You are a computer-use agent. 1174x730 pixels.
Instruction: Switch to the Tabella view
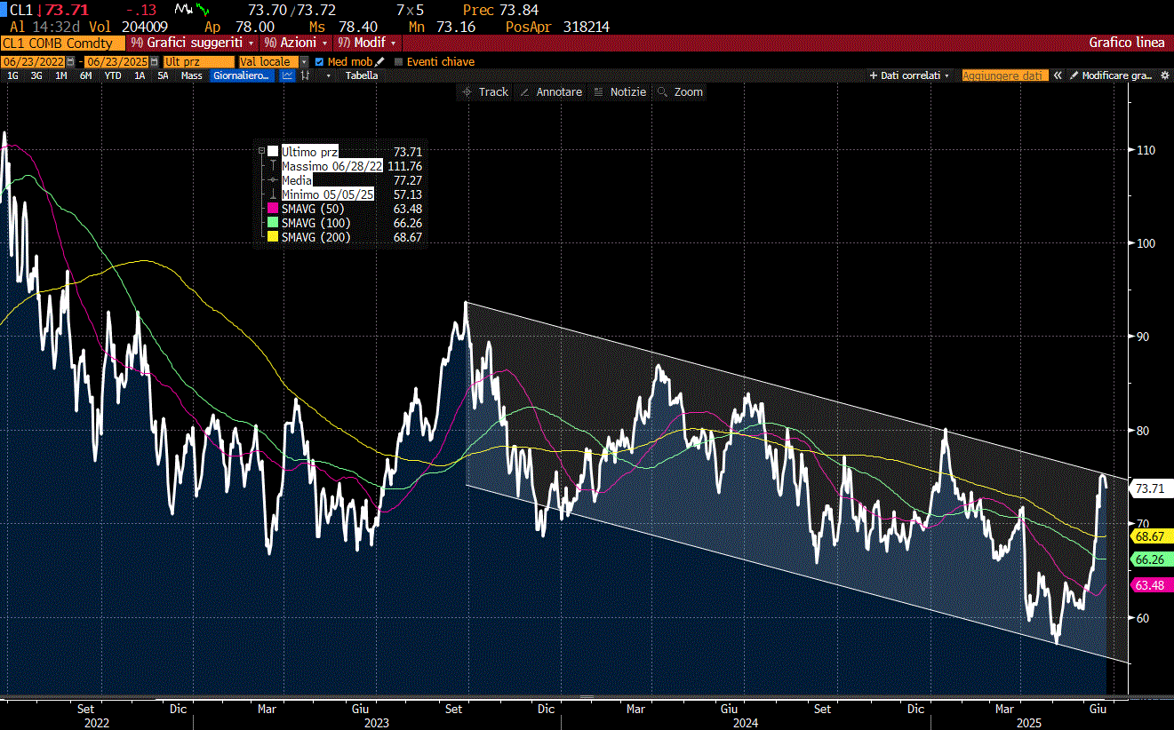tap(362, 75)
